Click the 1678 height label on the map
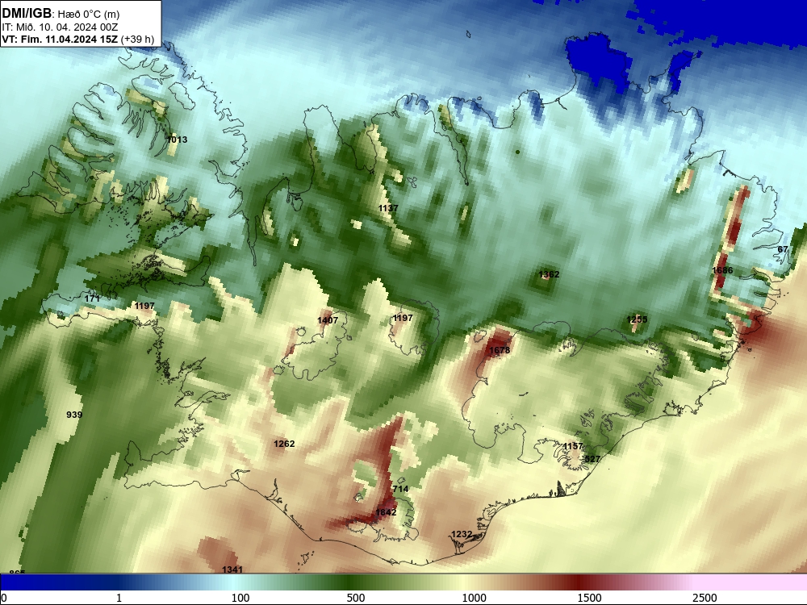Screen dimensions: 807x605 click(500, 350)
